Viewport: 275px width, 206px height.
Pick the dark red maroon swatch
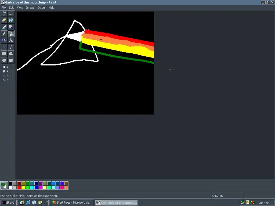(19, 183)
